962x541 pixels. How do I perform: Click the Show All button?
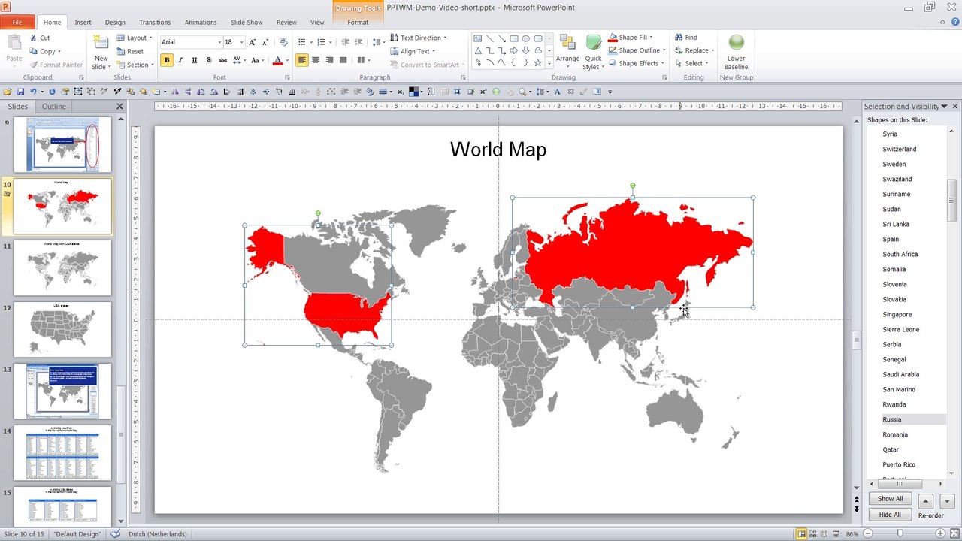(x=891, y=499)
